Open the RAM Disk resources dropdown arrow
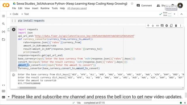This screenshot has height=105, width=187. [x=174, y=14]
